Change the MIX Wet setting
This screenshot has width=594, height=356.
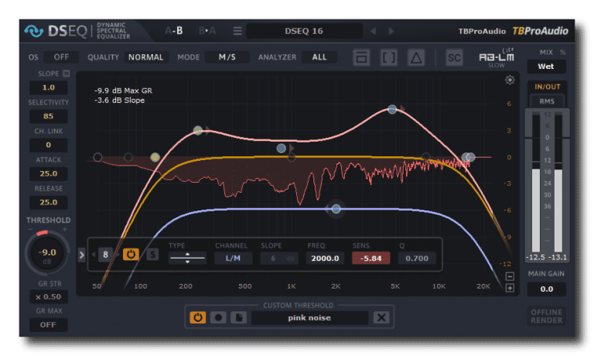[x=546, y=67]
